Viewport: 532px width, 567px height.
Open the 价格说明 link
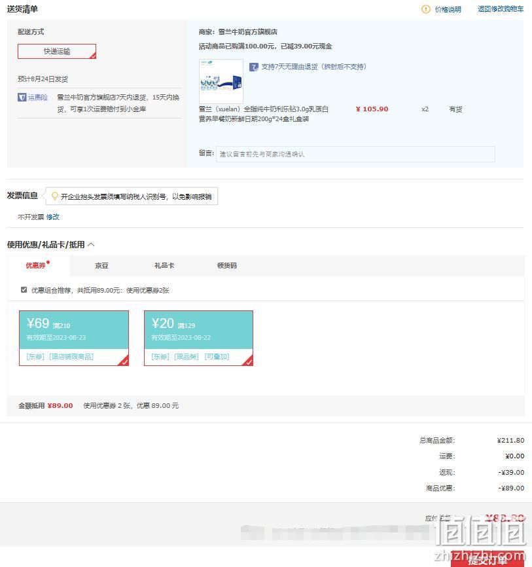[x=448, y=9]
